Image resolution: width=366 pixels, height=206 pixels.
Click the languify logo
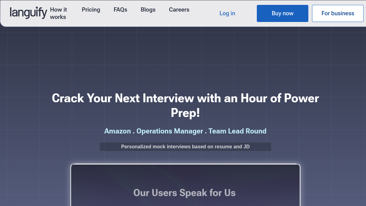click(28, 13)
